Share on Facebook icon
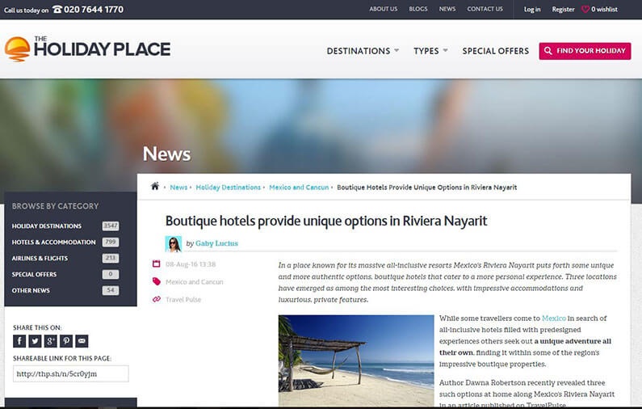642x409 pixels. [19, 341]
